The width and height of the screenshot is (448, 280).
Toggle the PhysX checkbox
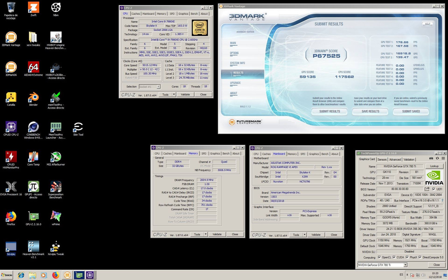407,257
